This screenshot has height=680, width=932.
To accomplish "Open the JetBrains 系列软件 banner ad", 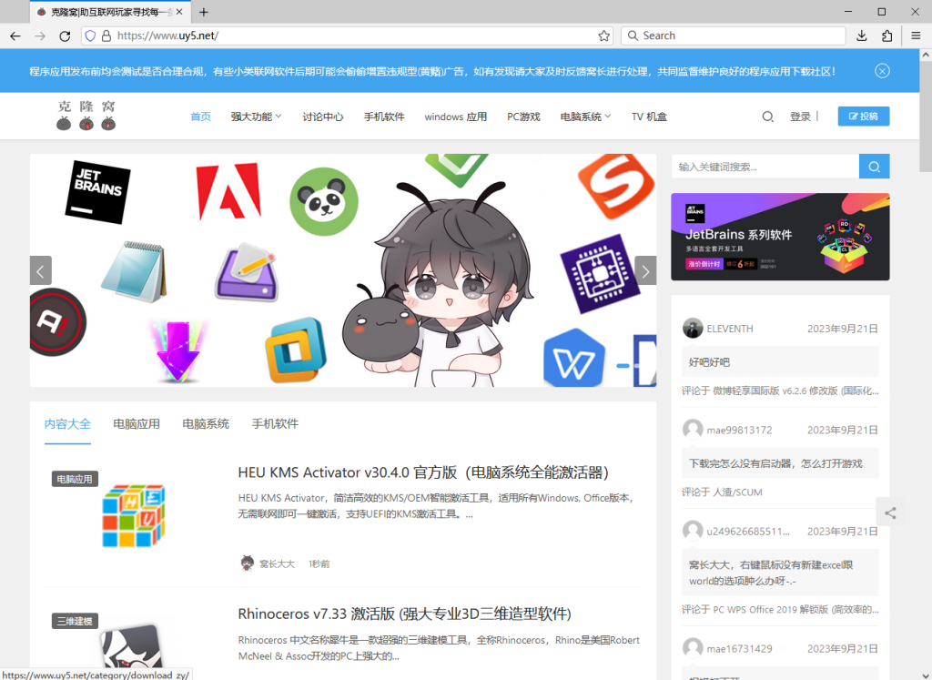I will (x=780, y=237).
